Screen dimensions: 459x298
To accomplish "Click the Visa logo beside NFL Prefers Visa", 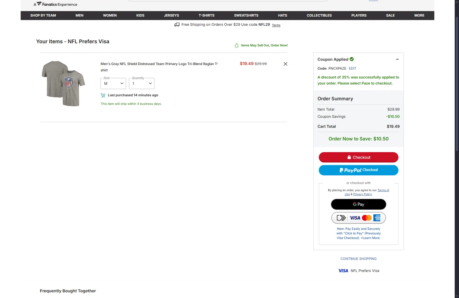I will pos(343,271).
